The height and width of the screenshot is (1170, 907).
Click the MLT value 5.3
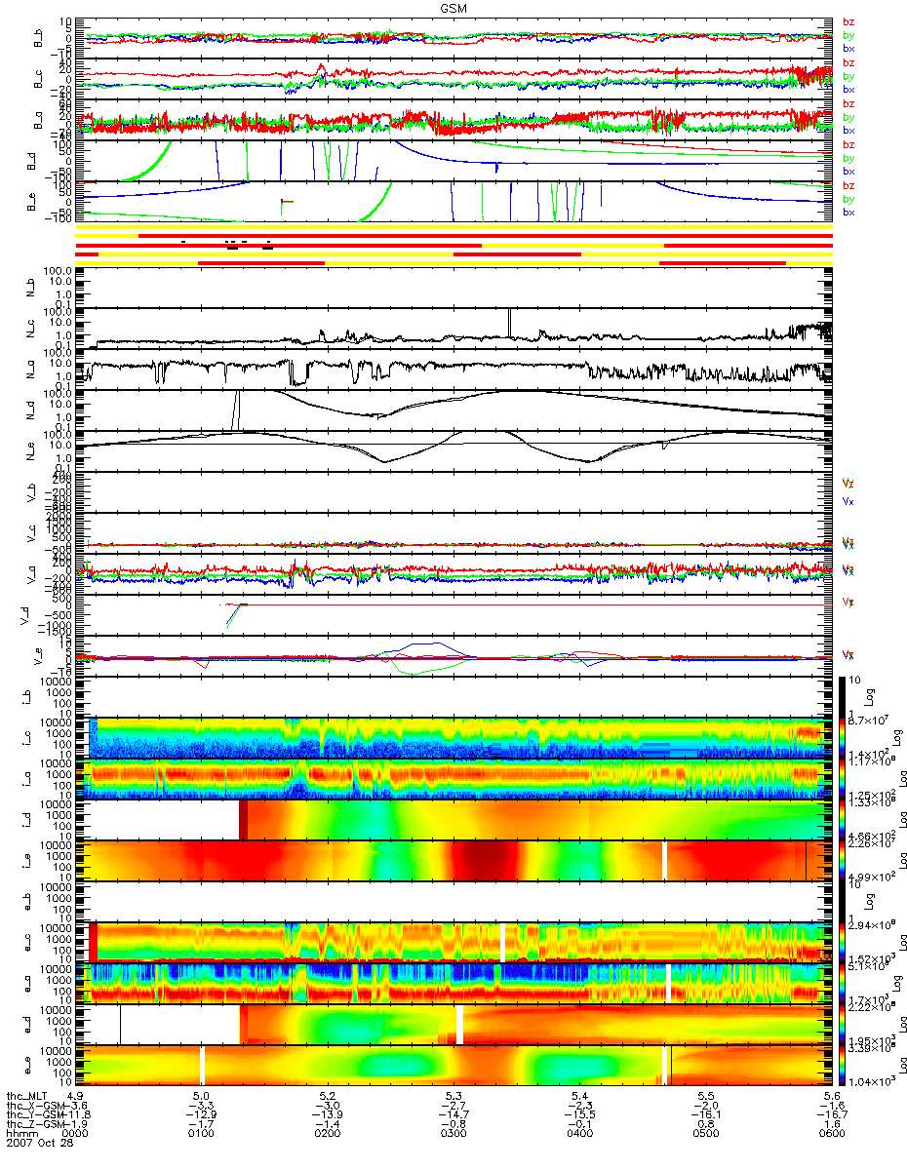click(453, 1097)
